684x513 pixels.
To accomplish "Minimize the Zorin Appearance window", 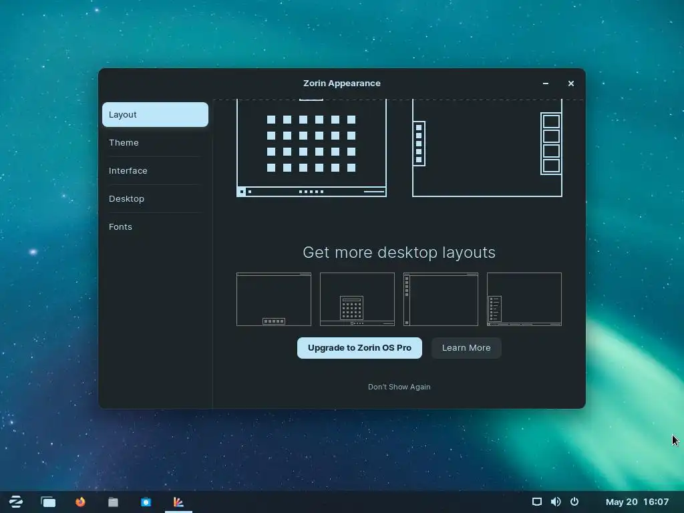I will (x=545, y=83).
